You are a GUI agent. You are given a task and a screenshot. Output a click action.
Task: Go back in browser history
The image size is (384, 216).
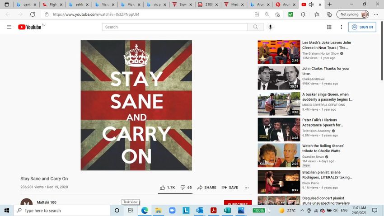tap(8, 14)
